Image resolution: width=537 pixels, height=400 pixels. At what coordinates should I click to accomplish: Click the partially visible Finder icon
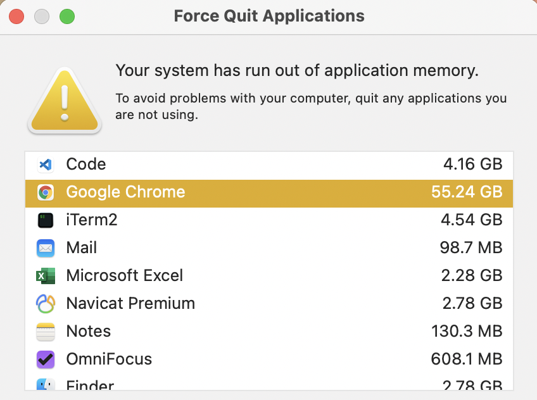46,384
